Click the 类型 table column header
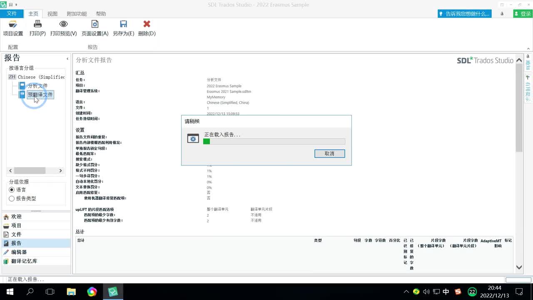Viewport: 533px width, 300px height. tap(318, 240)
